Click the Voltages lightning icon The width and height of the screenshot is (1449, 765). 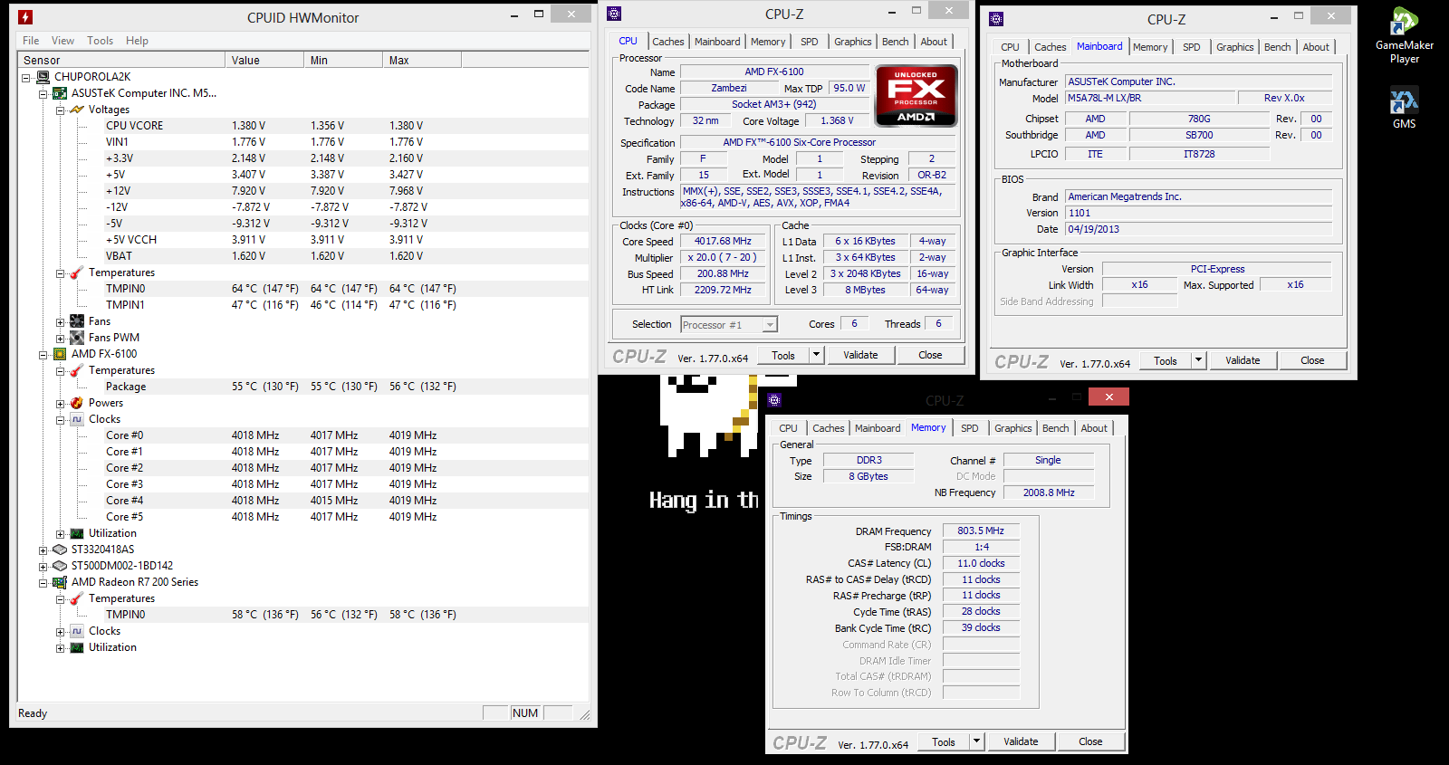point(77,110)
